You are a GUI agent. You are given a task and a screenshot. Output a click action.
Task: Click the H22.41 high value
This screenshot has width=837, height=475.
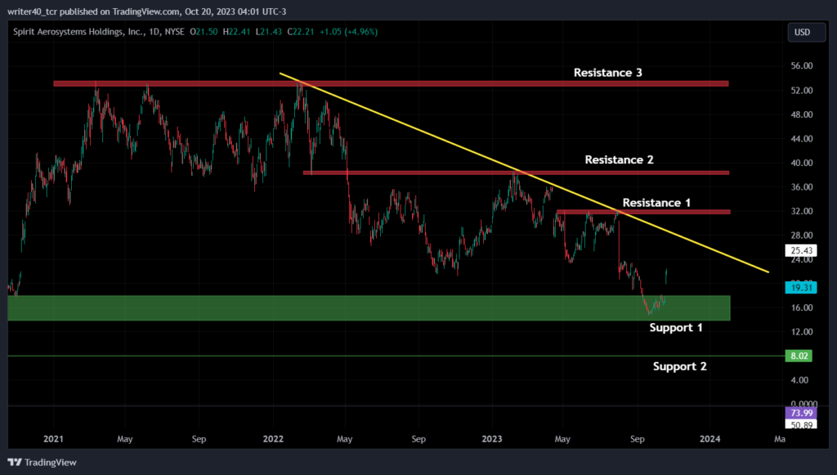(x=236, y=32)
